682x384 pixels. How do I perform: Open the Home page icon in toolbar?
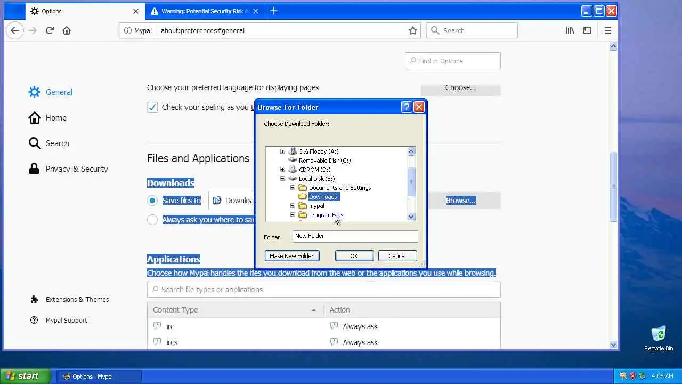(67, 30)
